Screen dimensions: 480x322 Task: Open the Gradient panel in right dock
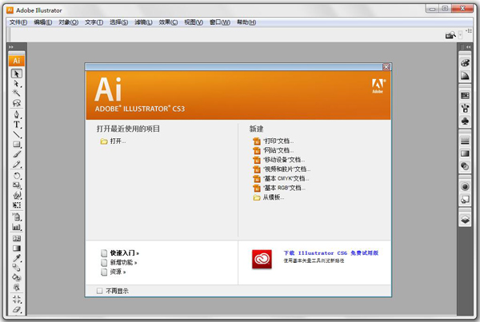pos(465,153)
